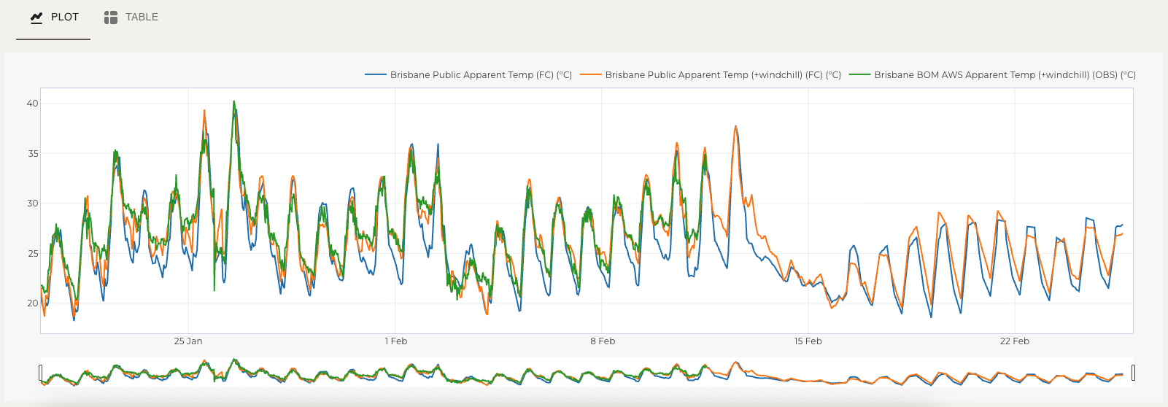This screenshot has height=407, width=1168.
Task: Click the green legend line swatch
Action: tap(859, 75)
